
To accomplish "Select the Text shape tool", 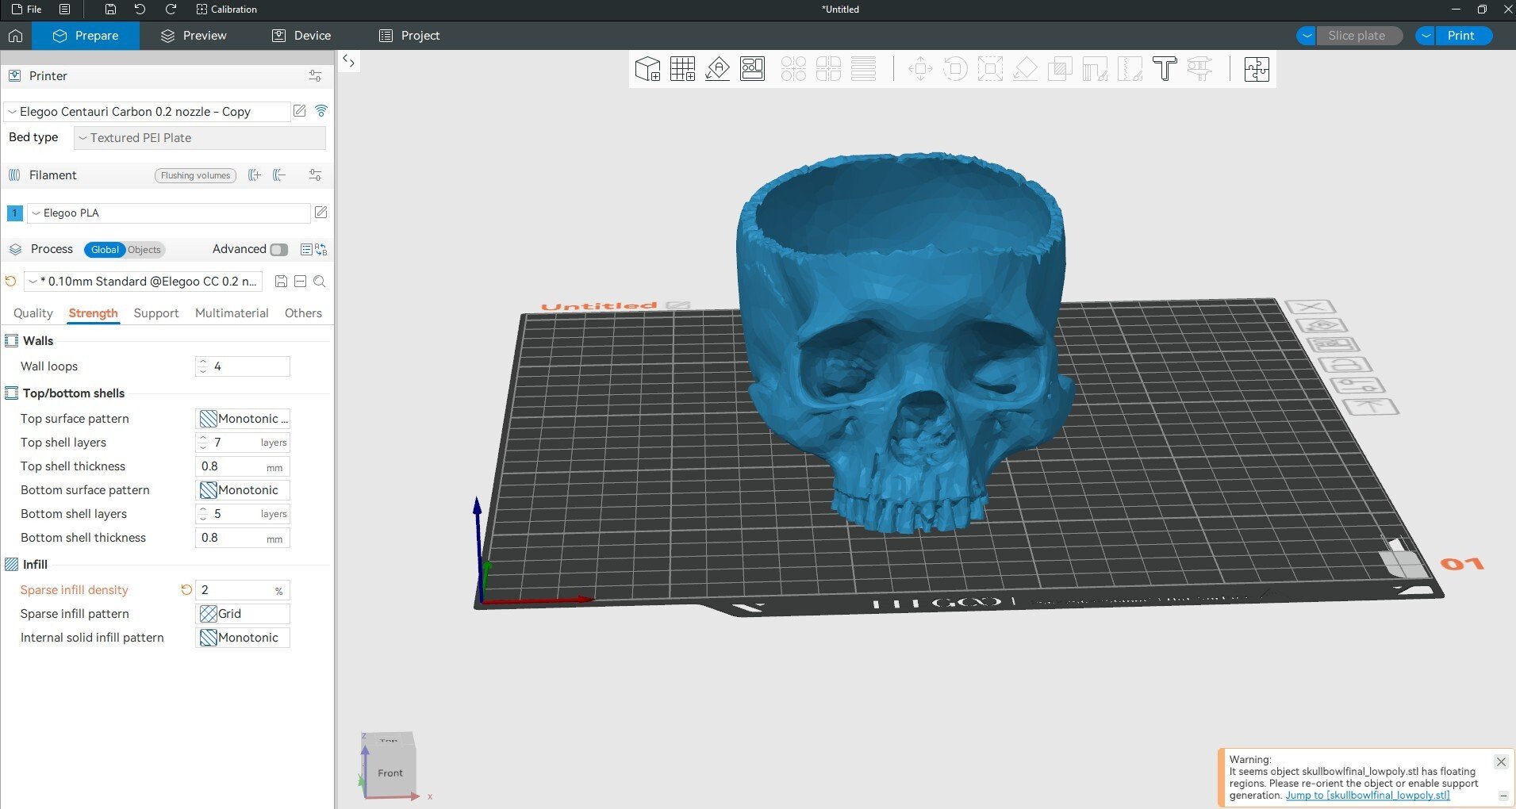I will pyautogui.click(x=1164, y=69).
